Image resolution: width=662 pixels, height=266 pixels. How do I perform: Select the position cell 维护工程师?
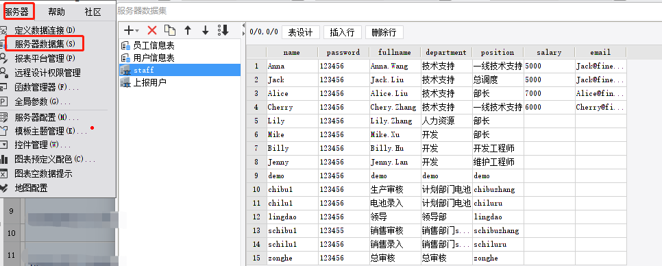tap(498, 162)
